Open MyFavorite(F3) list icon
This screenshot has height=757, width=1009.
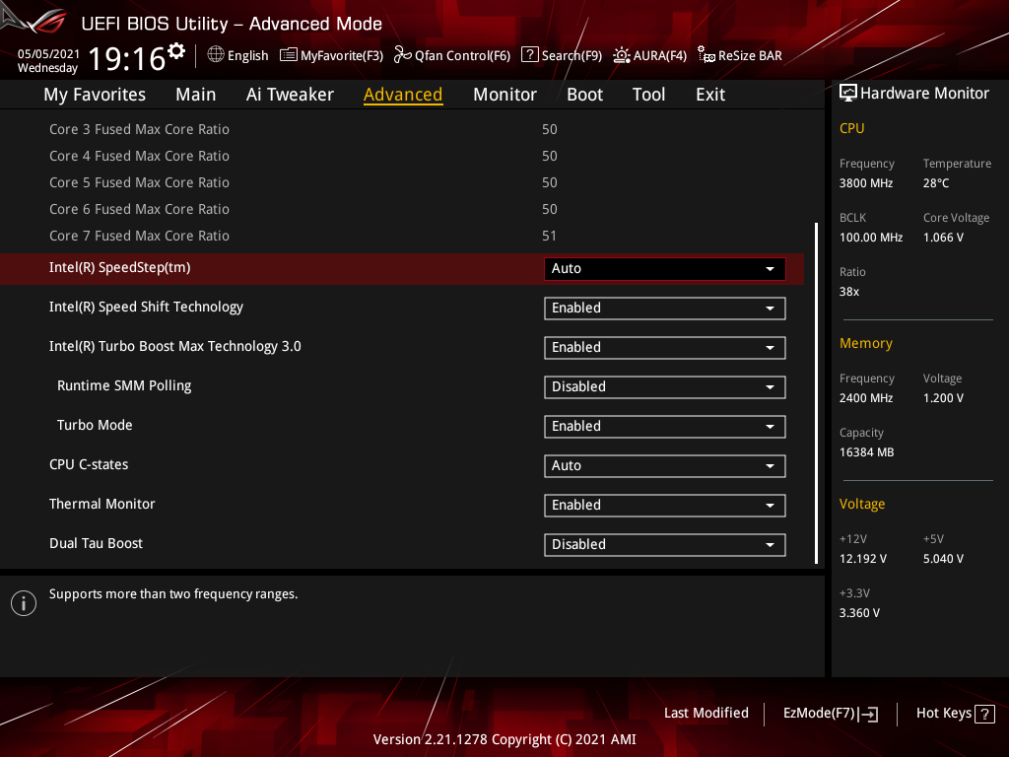point(289,55)
